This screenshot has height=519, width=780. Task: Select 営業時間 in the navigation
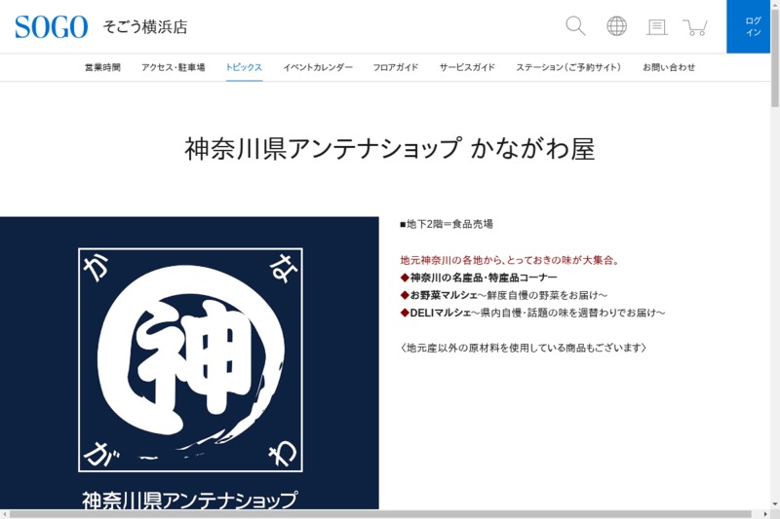(x=102, y=67)
